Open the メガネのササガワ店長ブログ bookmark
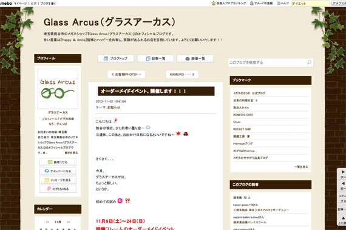346x230 pixels. pyautogui.click(x=251, y=158)
